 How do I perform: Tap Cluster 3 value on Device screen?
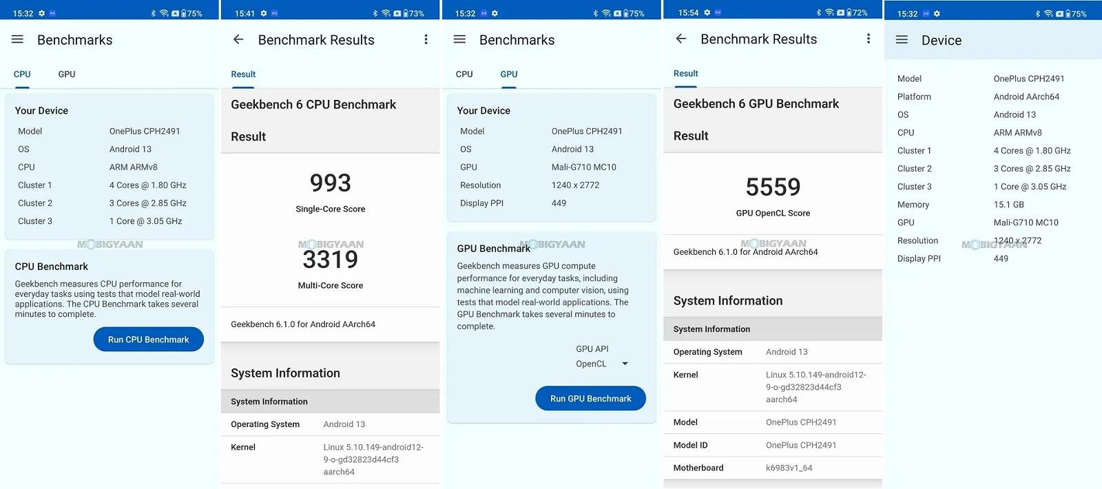(x=1030, y=187)
